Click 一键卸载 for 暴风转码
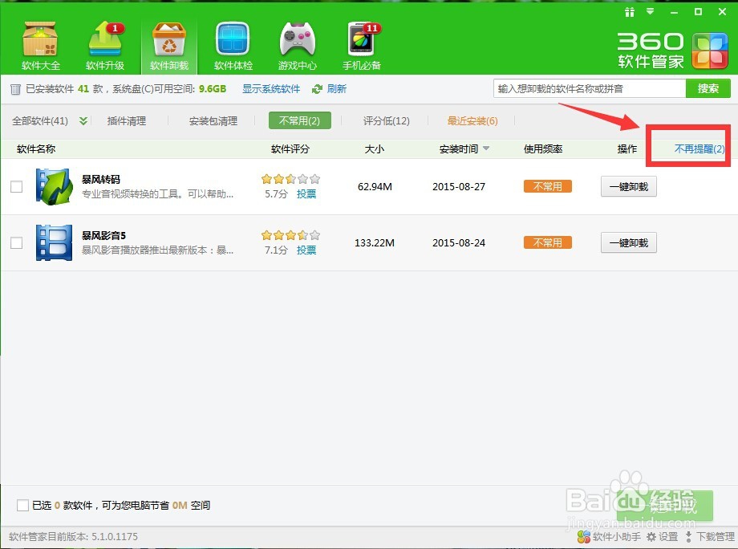This screenshot has height=549, width=738. (629, 186)
